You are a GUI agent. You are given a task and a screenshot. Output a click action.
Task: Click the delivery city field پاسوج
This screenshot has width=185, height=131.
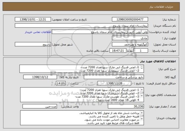pos(33,44)
